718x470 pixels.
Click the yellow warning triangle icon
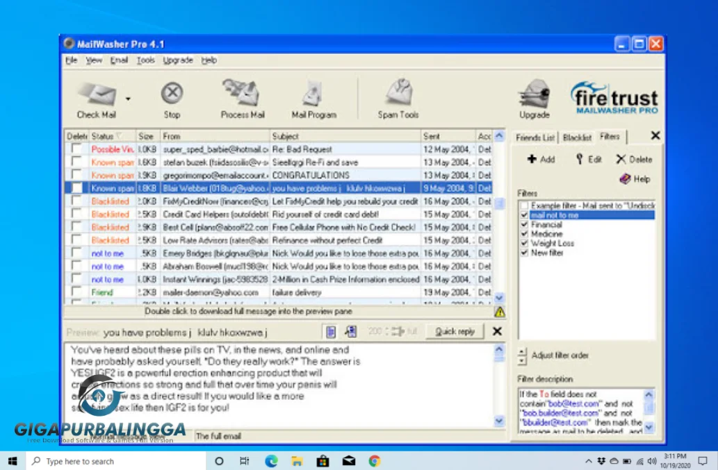pyautogui.click(x=500, y=312)
